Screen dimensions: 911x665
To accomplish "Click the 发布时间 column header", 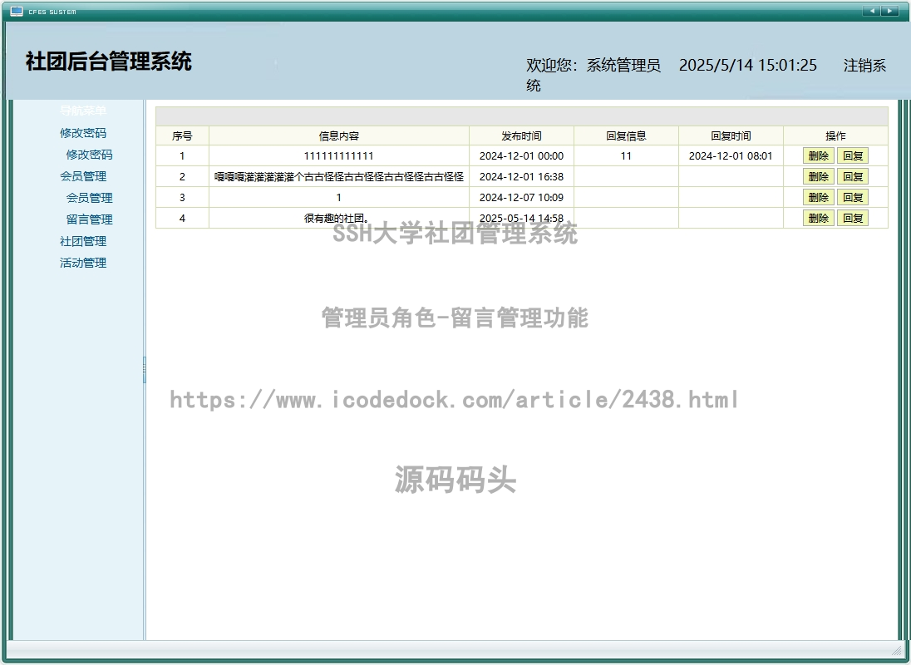I will [x=521, y=135].
